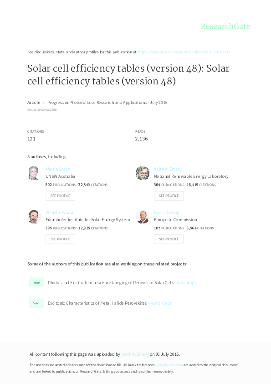
Task: Open the Excitonic Characteristics project badge
Action: tap(36, 303)
